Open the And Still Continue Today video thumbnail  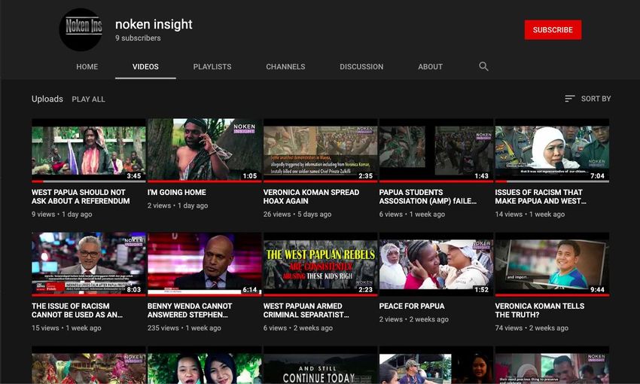(321, 365)
